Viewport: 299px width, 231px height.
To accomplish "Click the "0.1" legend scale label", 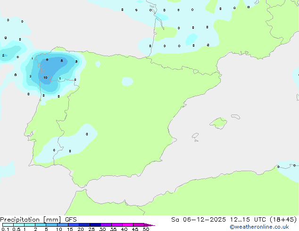I will [x=6, y=229].
